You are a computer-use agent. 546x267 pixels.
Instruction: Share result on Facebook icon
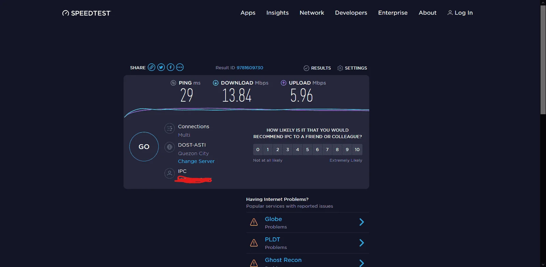(171, 67)
